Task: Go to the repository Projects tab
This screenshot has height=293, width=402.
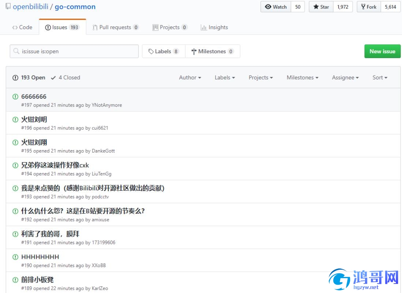Action: pyautogui.click(x=170, y=27)
